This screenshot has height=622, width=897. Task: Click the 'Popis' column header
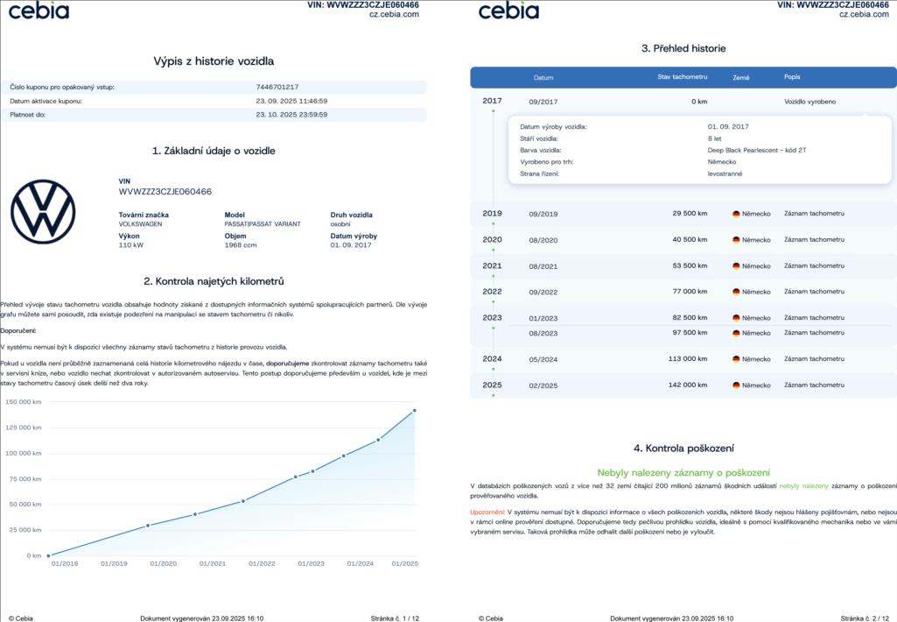[792, 77]
